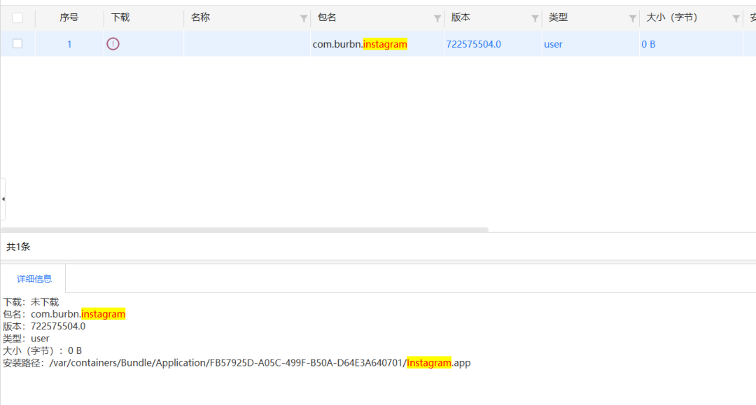
Task: Click the user type value in row
Action: coord(553,44)
